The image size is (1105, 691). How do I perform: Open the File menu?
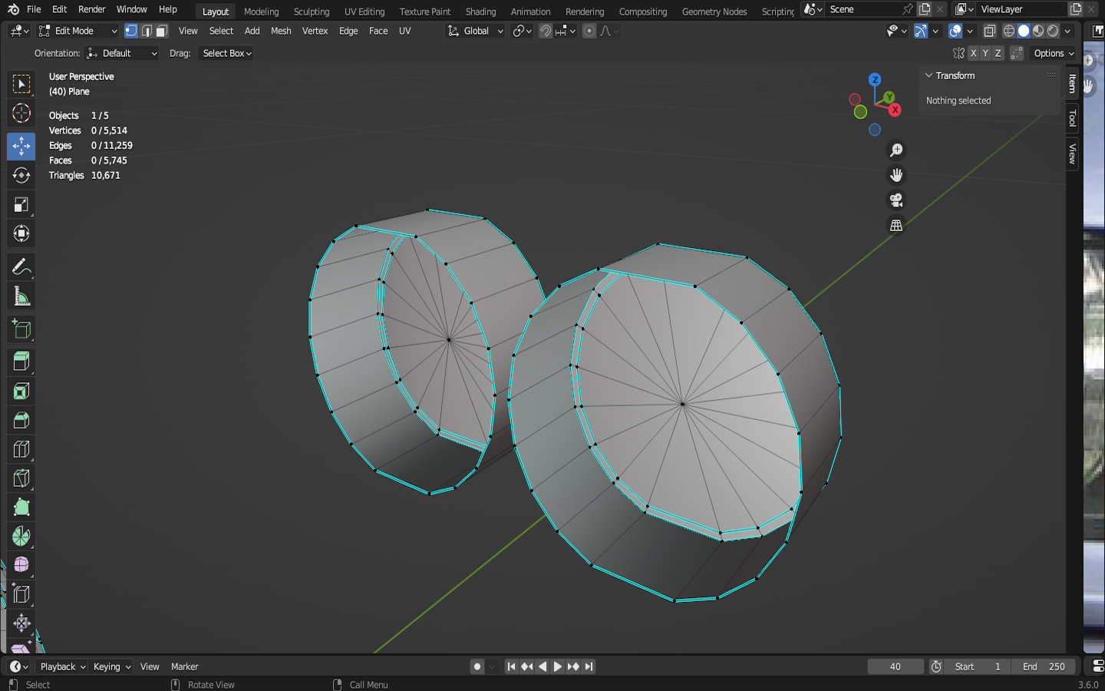pos(34,9)
